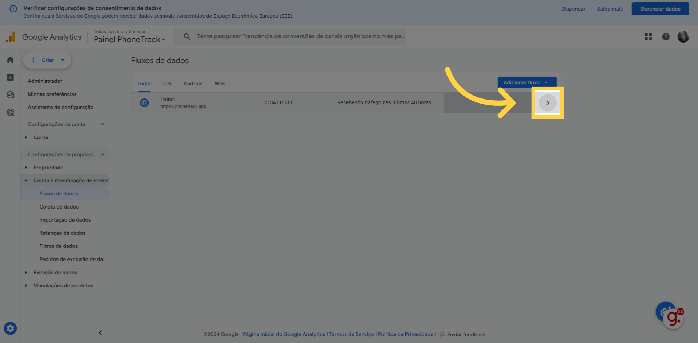This screenshot has height=343, width=698.
Task: Click the Gerenciar dados button
Action: [660, 9]
